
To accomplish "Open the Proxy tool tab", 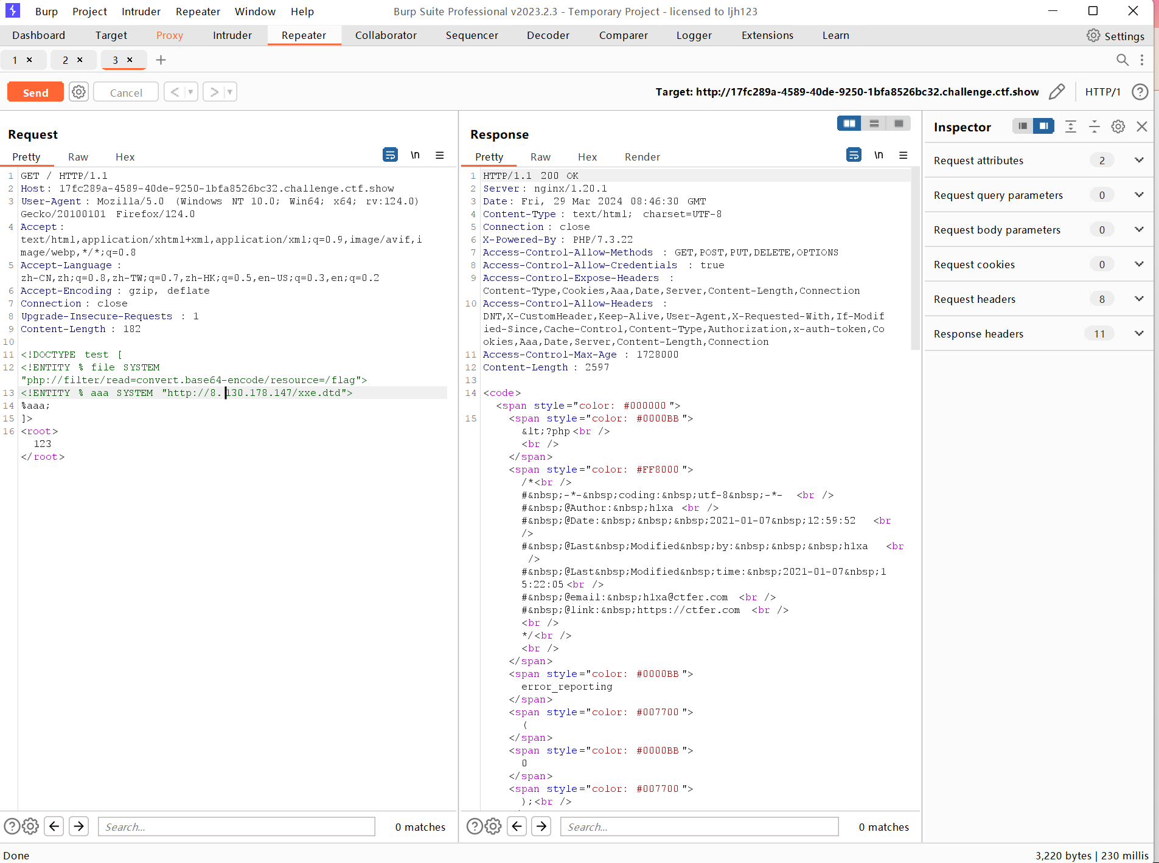I will pos(170,35).
